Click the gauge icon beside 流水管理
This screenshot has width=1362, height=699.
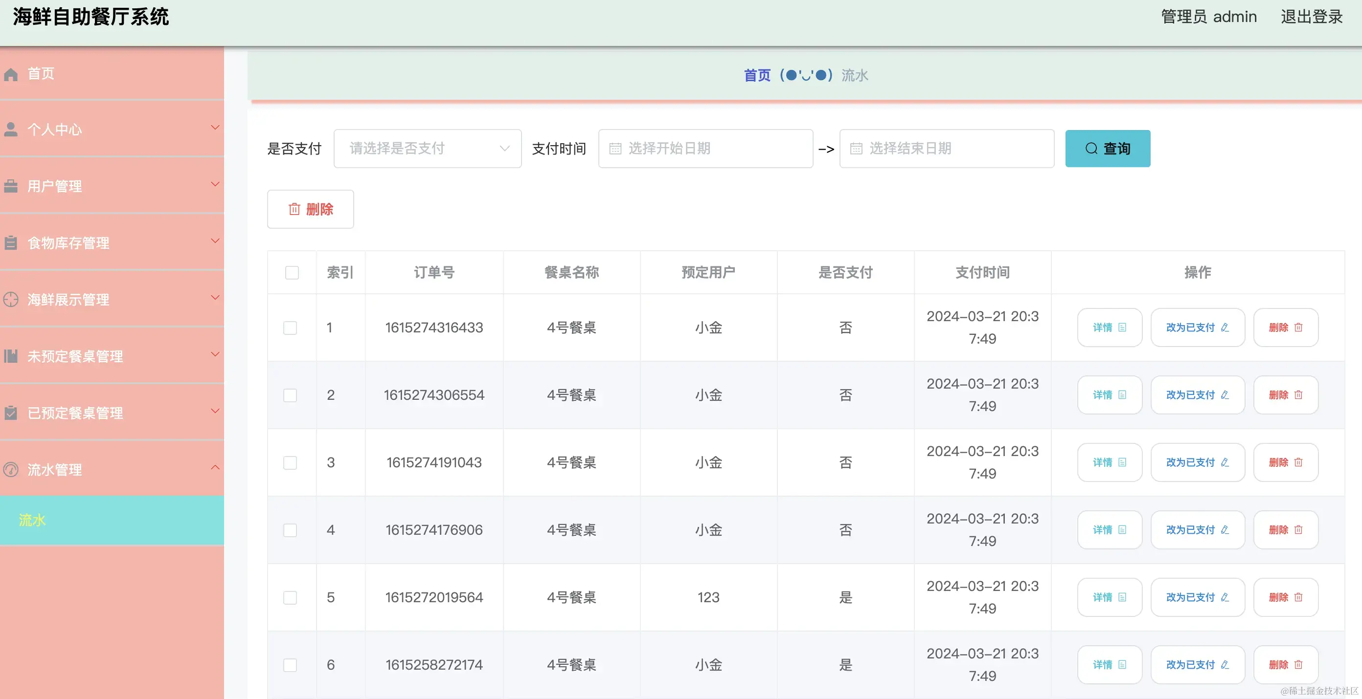click(x=11, y=470)
